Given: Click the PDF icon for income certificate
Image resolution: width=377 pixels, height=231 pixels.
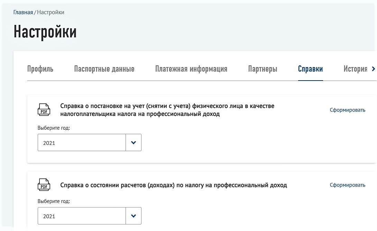Looking at the screenshot, I should [44, 185].
